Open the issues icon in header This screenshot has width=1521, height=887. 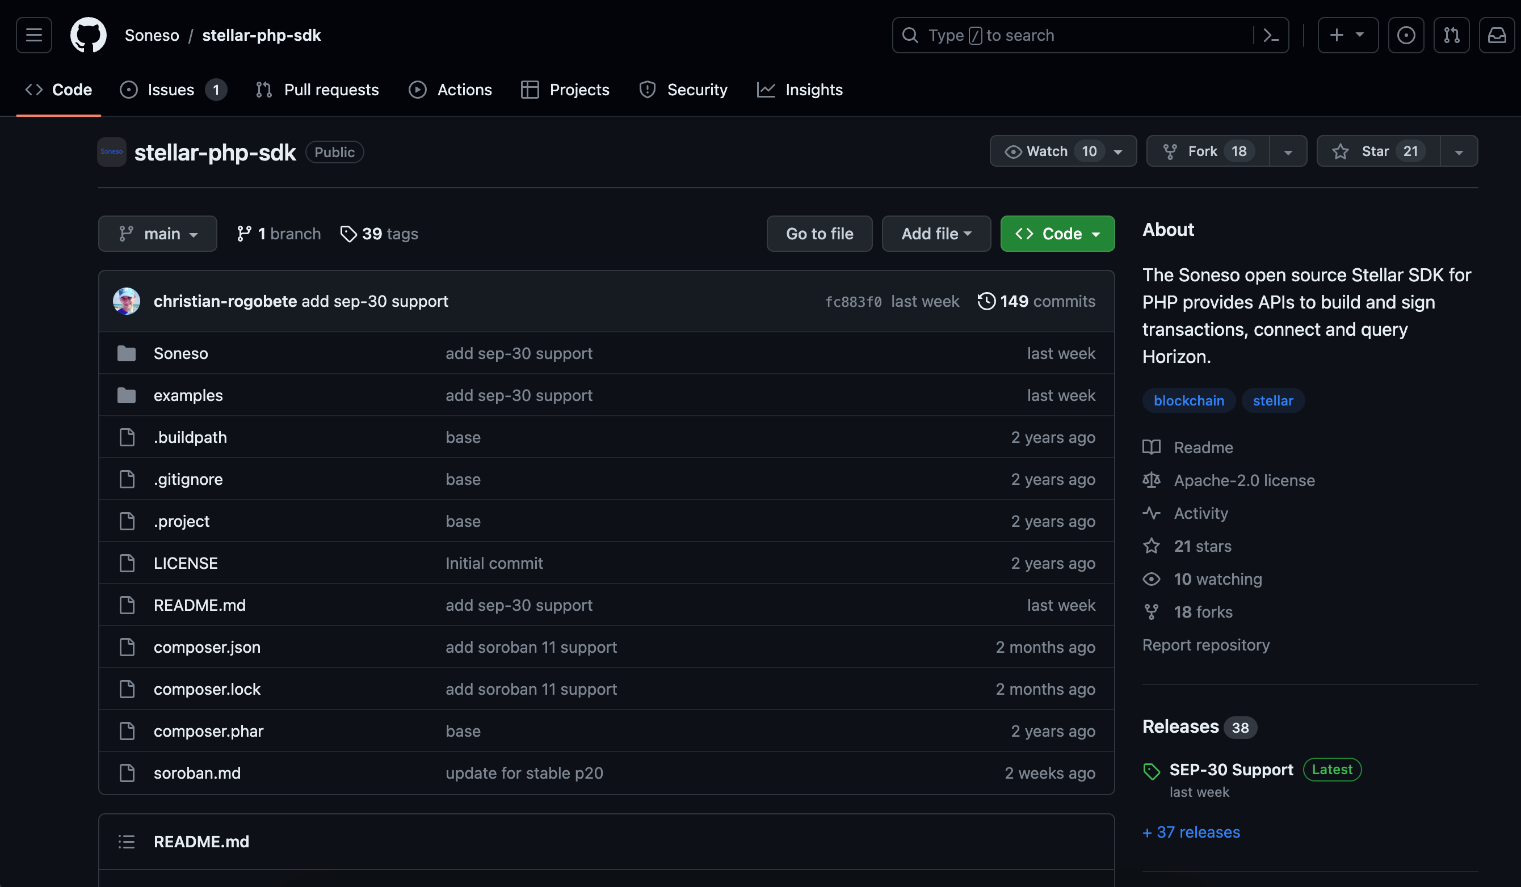click(x=1406, y=35)
